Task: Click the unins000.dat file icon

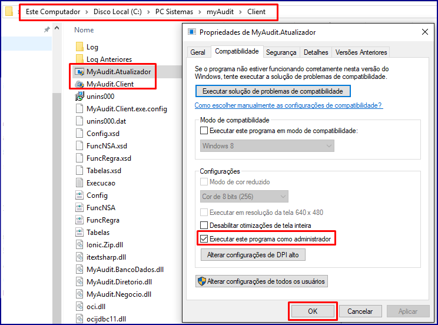Action: click(79, 121)
